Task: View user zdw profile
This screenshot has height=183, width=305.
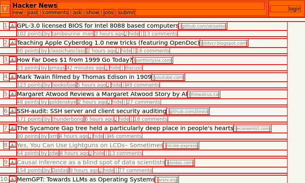Action: coord(53,153)
